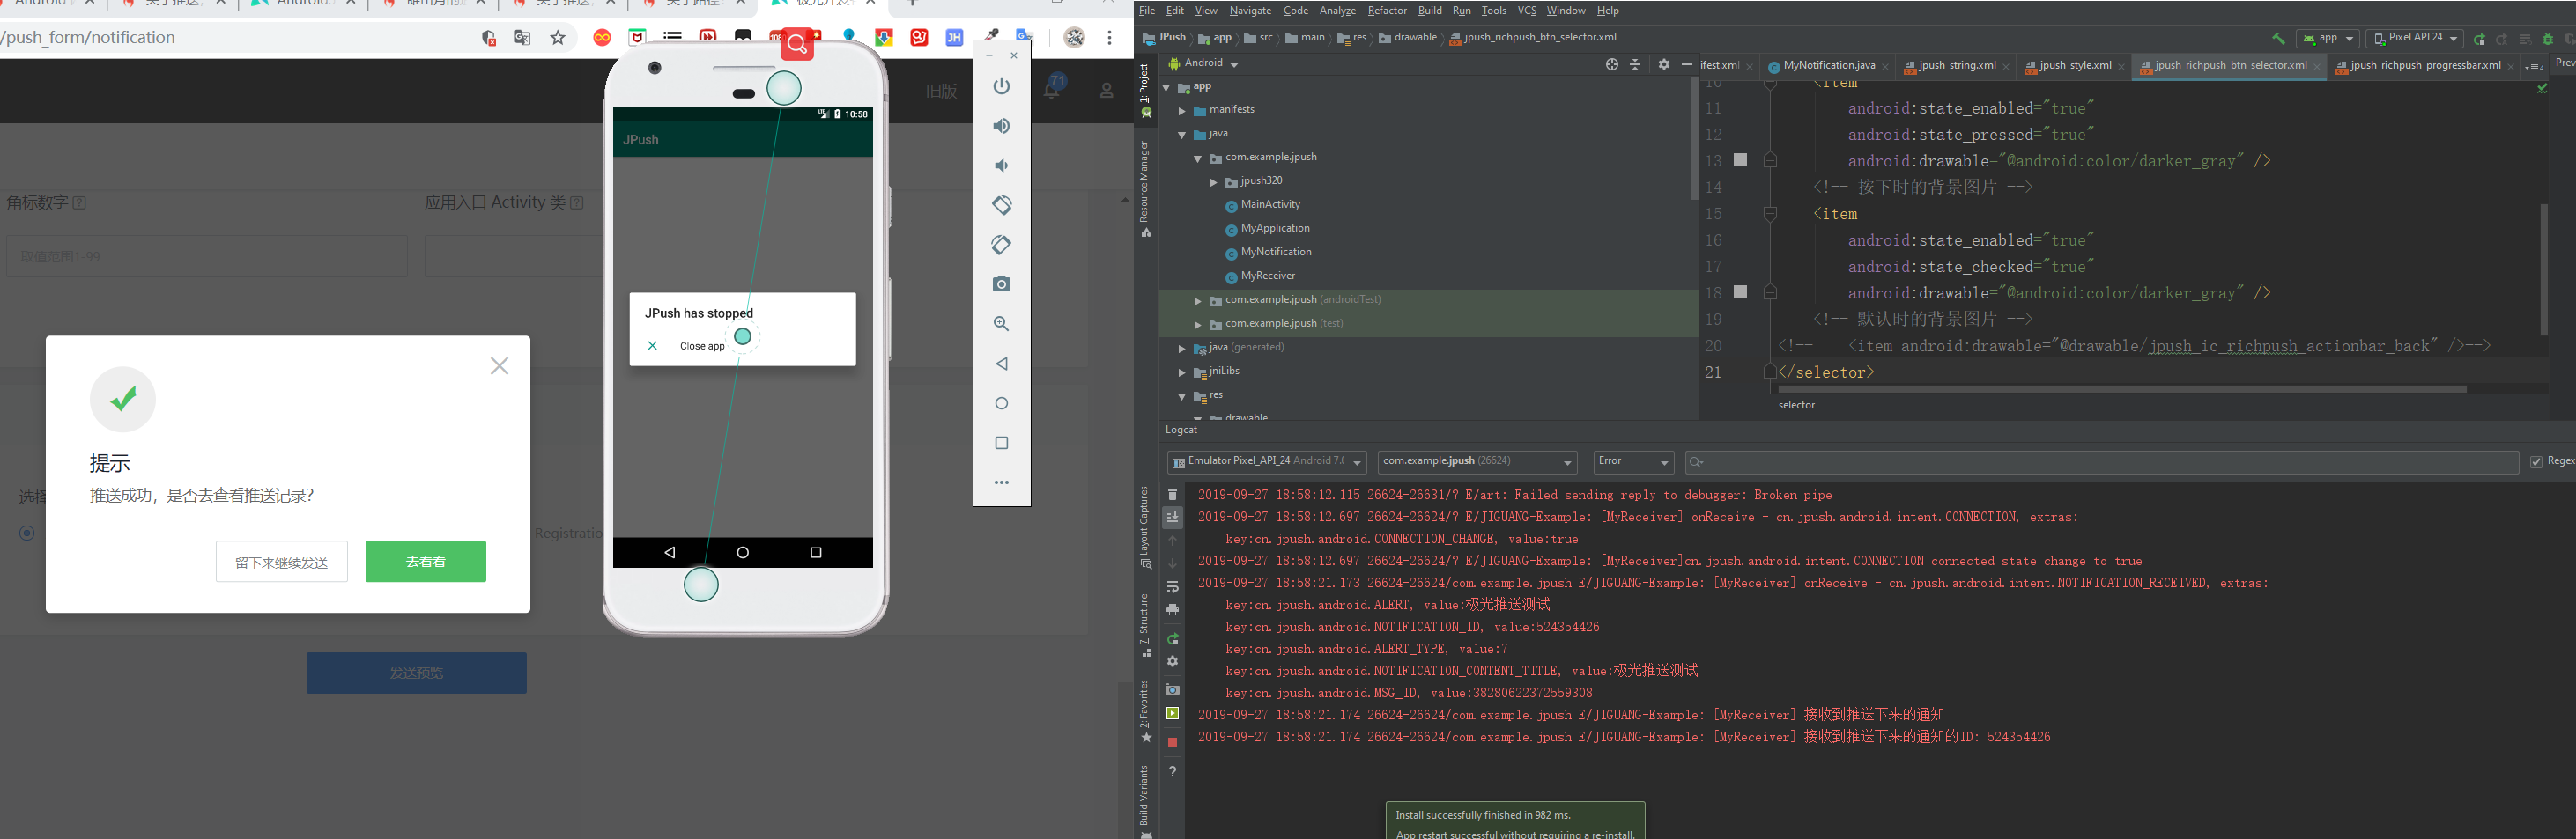Viewport: 2576px width, 839px height.
Task: Open the VCS menu
Action: pos(1526,11)
